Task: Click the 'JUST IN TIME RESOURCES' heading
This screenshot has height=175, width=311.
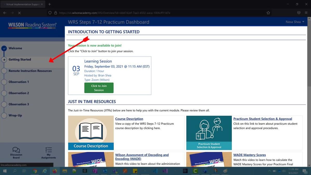Action: [92, 102]
